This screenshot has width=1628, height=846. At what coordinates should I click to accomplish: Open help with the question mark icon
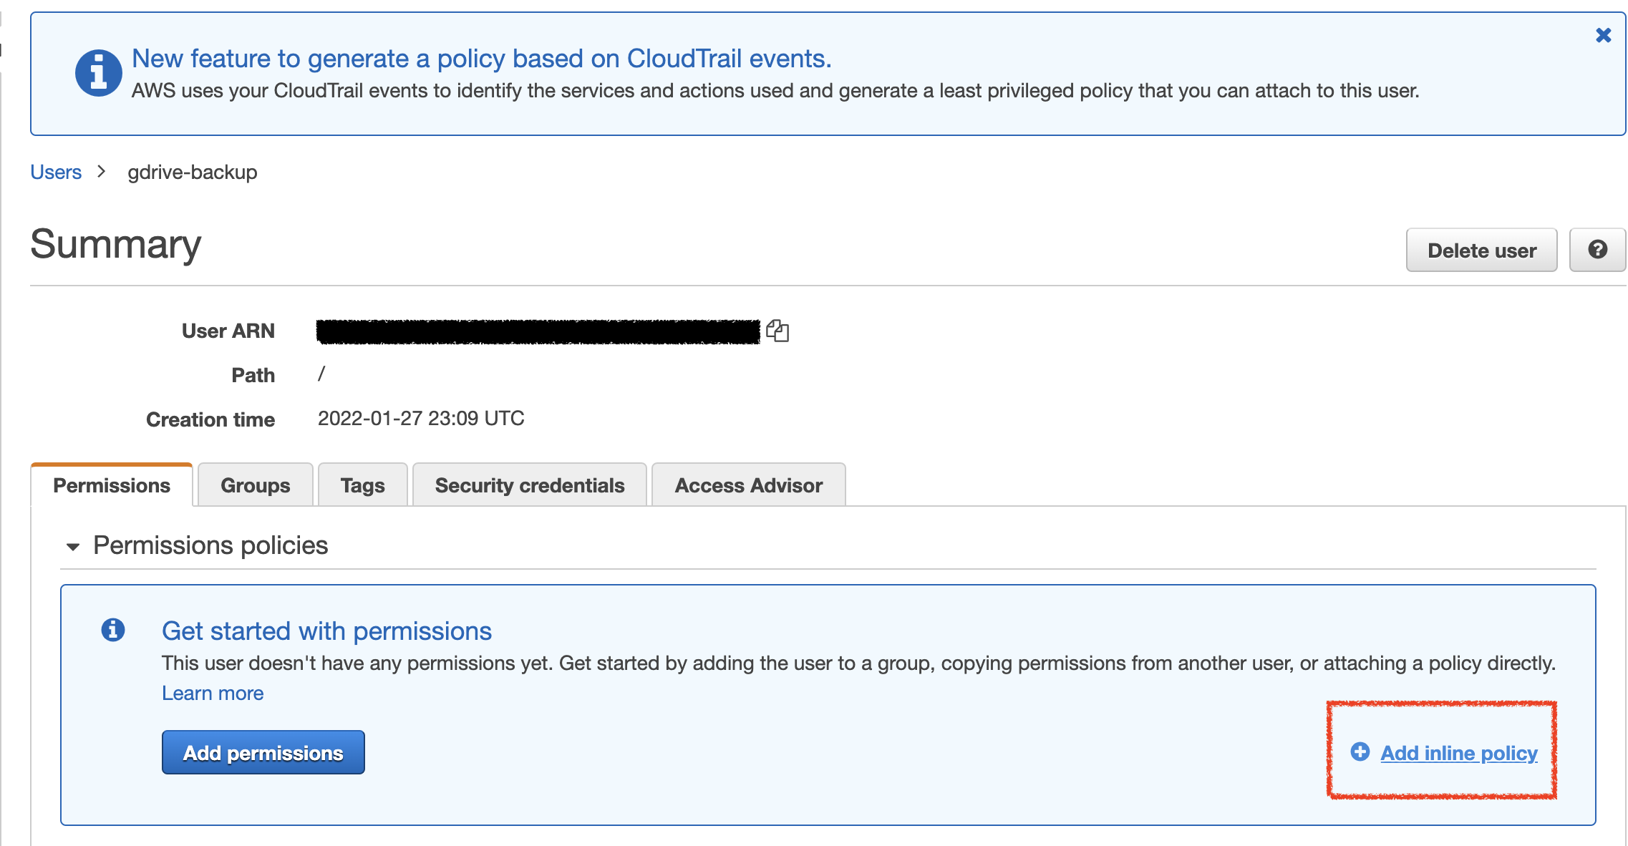1597,250
